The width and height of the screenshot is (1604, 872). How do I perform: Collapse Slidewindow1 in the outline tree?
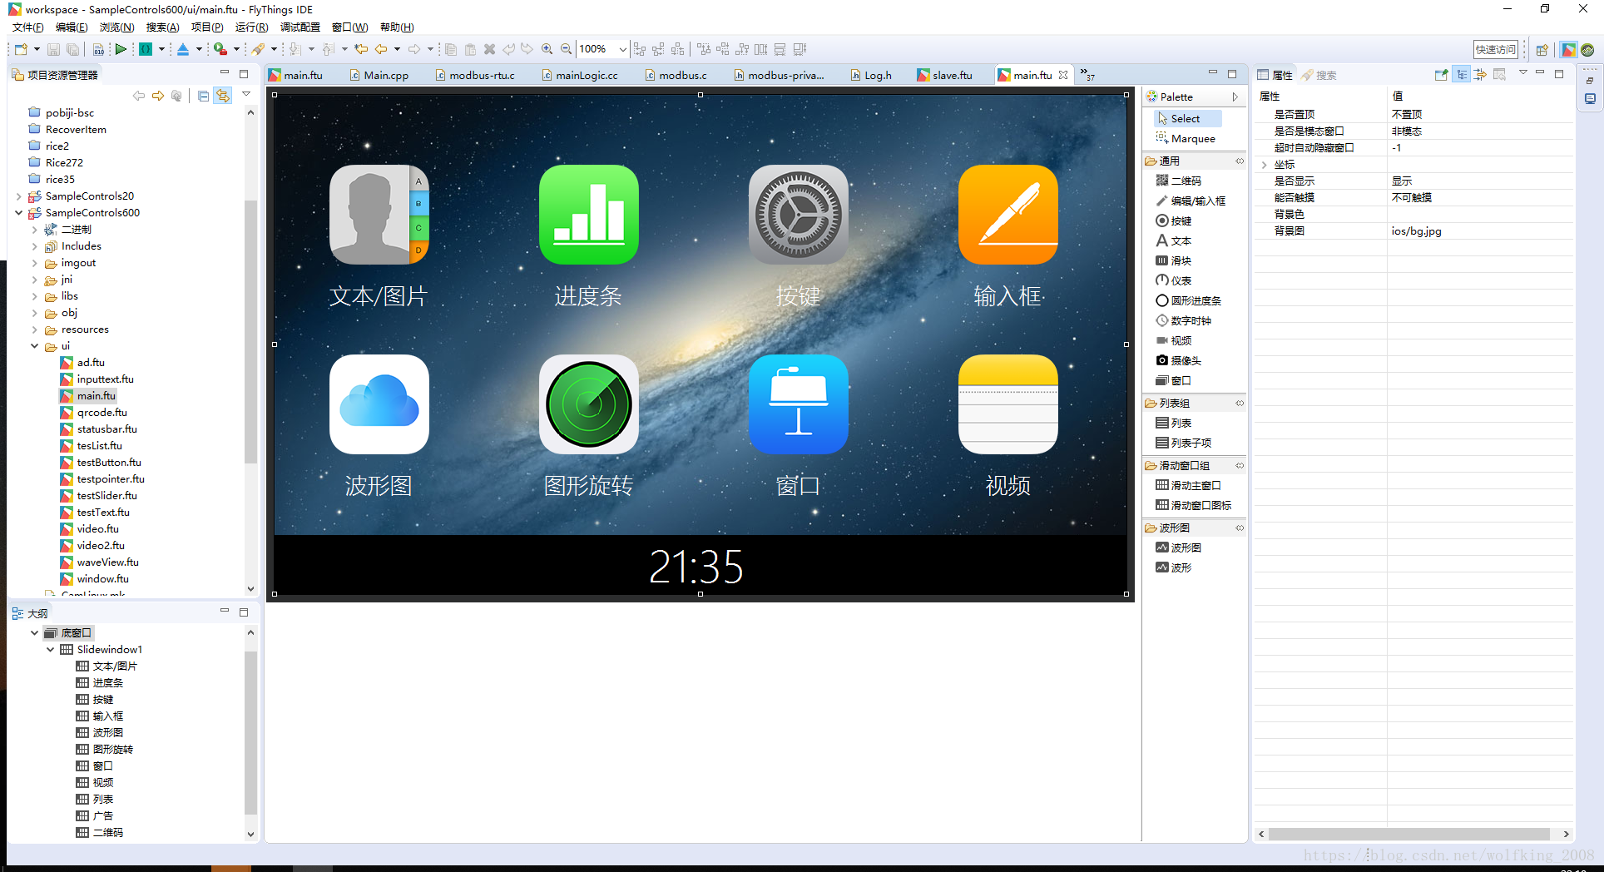pyautogui.click(x=51, y=650)
